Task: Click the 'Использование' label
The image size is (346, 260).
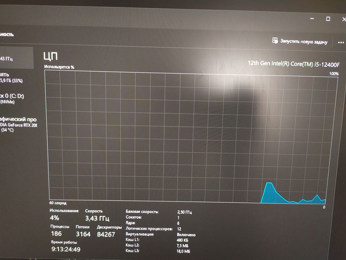Action: [64, 211]
